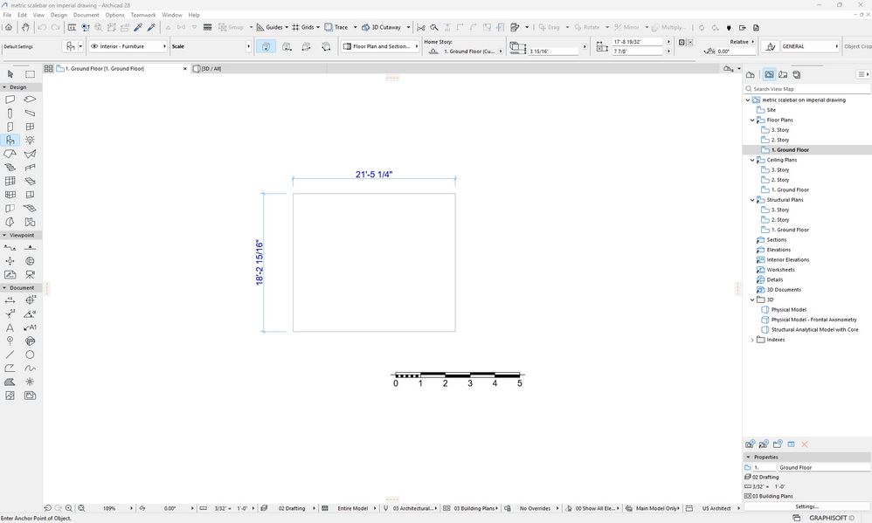Select the Stair tool
Image resolution: width=872 pixels, height=523 pixels.
10,168
